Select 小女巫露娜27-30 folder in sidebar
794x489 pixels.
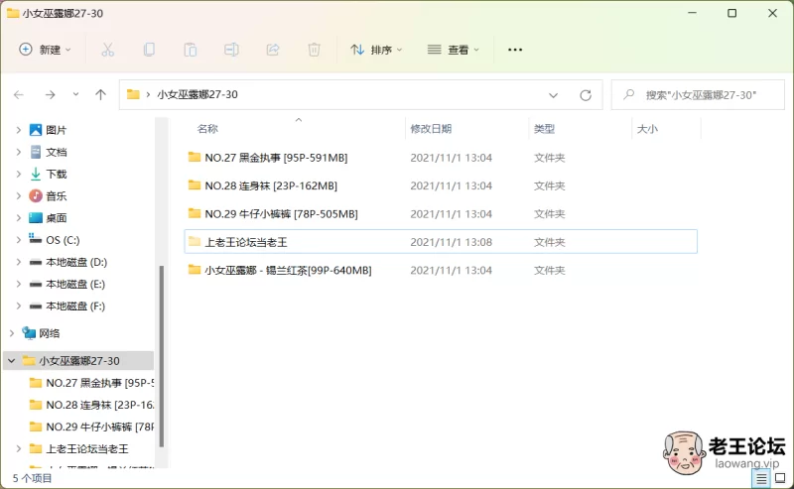(79, 361)
